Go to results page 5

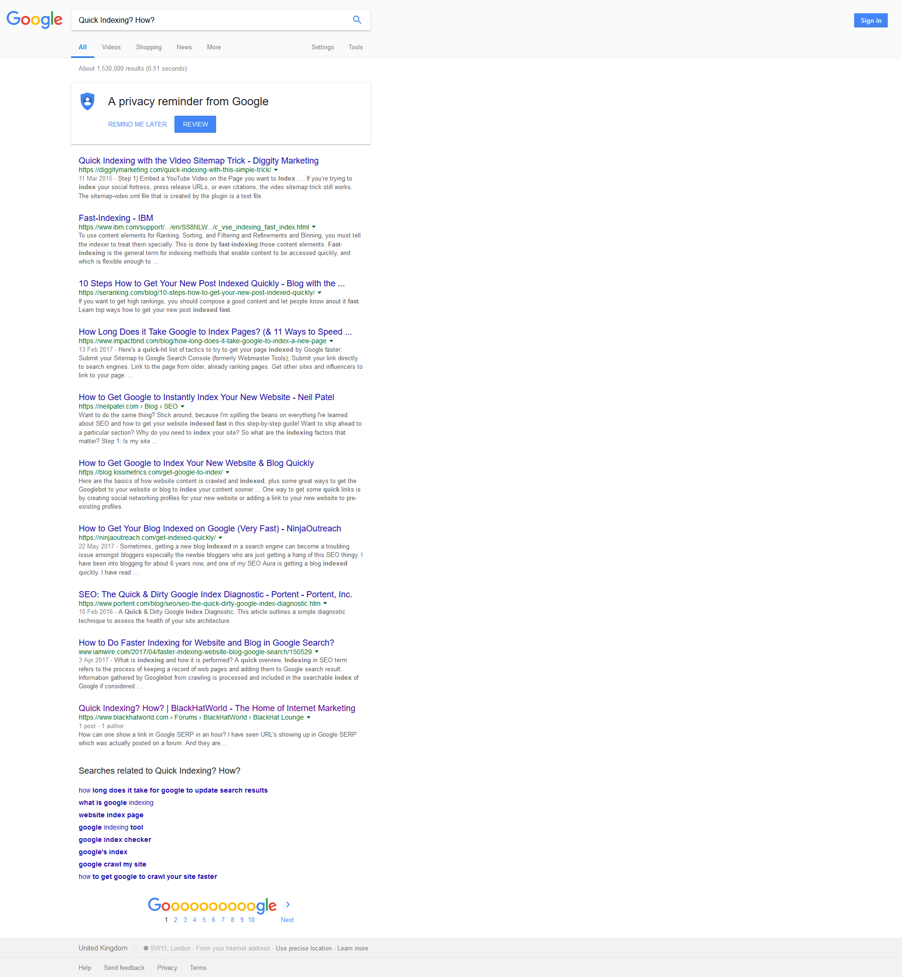coord(204,919)
